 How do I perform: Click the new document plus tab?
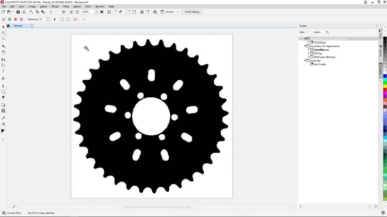pyautogui.click(x=32, y=26)
